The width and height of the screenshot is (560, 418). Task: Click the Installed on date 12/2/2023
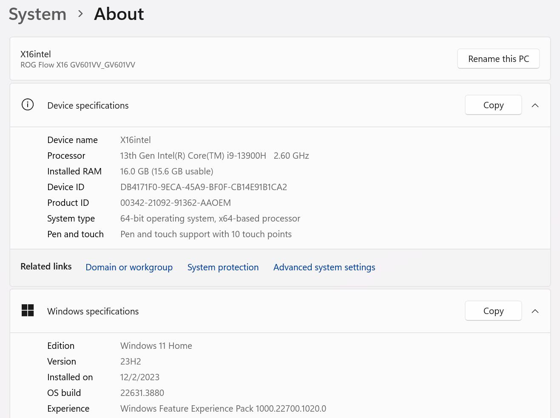[x=140, y=377]
